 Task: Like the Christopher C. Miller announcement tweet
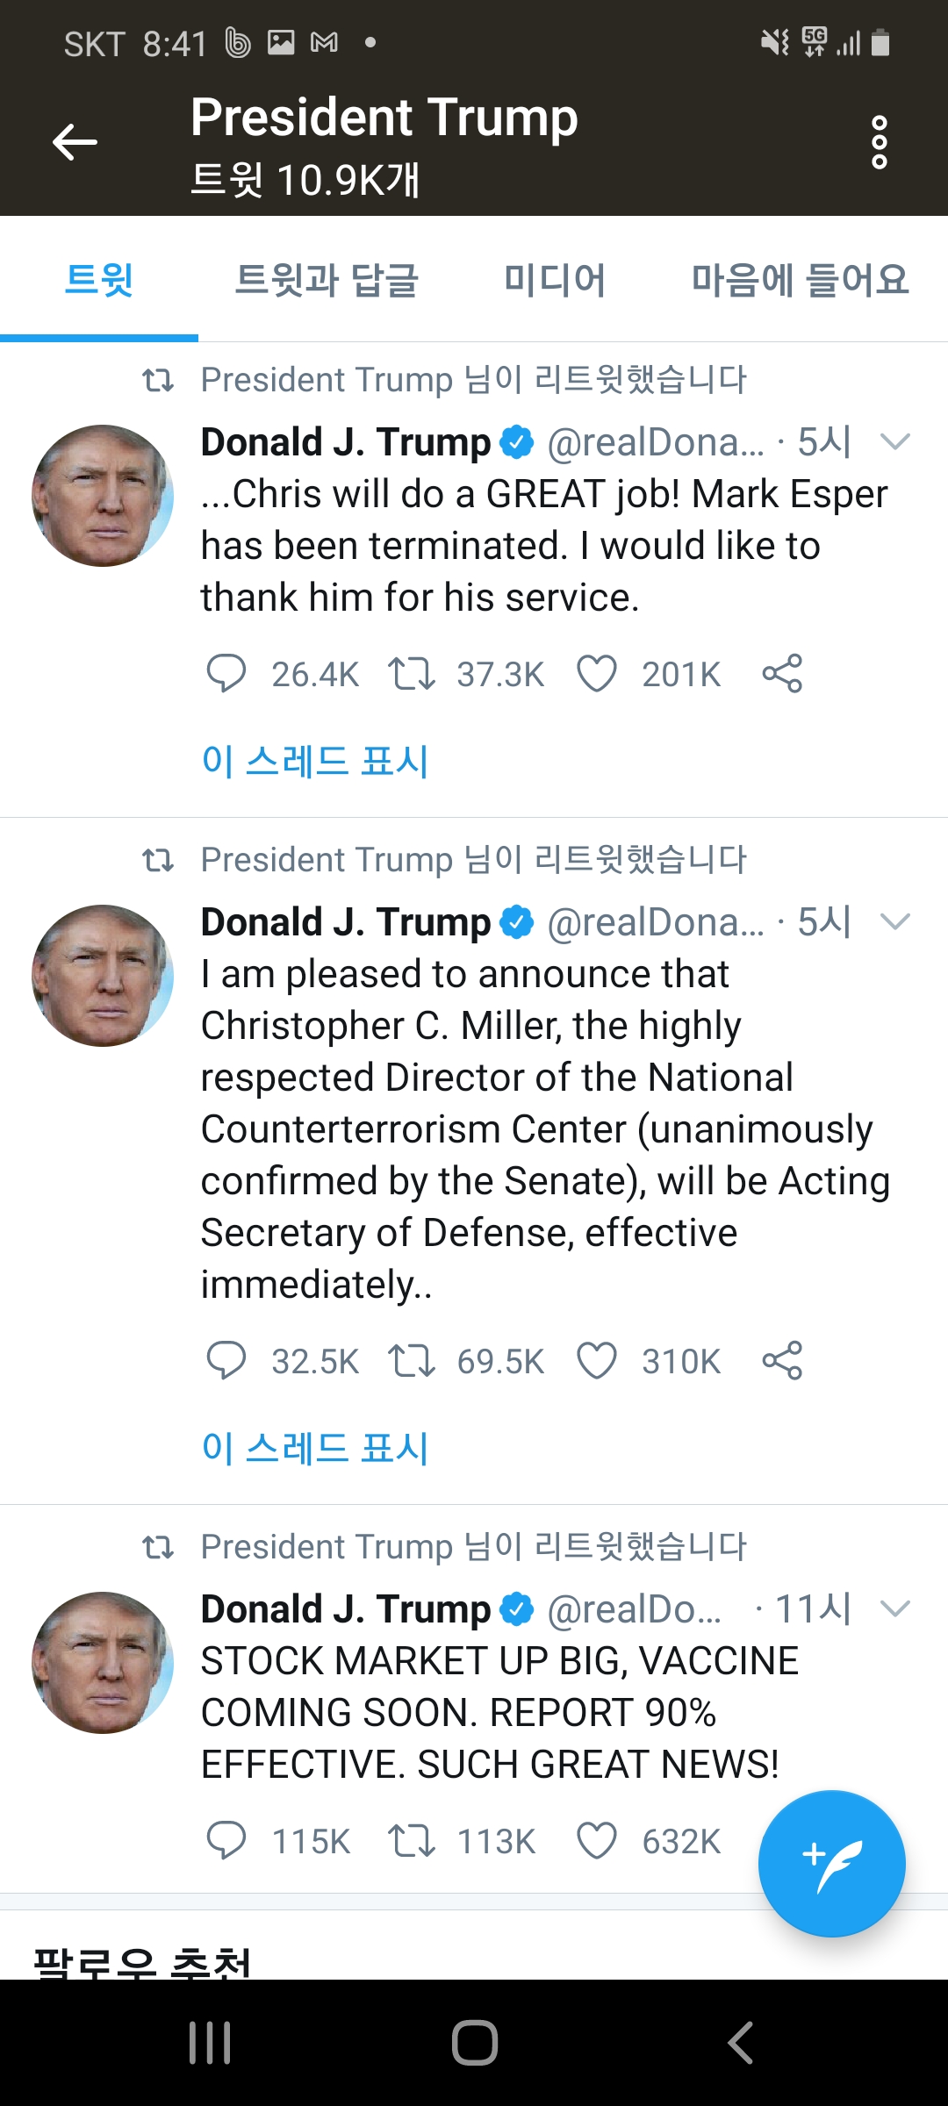tap(597, 1361)
